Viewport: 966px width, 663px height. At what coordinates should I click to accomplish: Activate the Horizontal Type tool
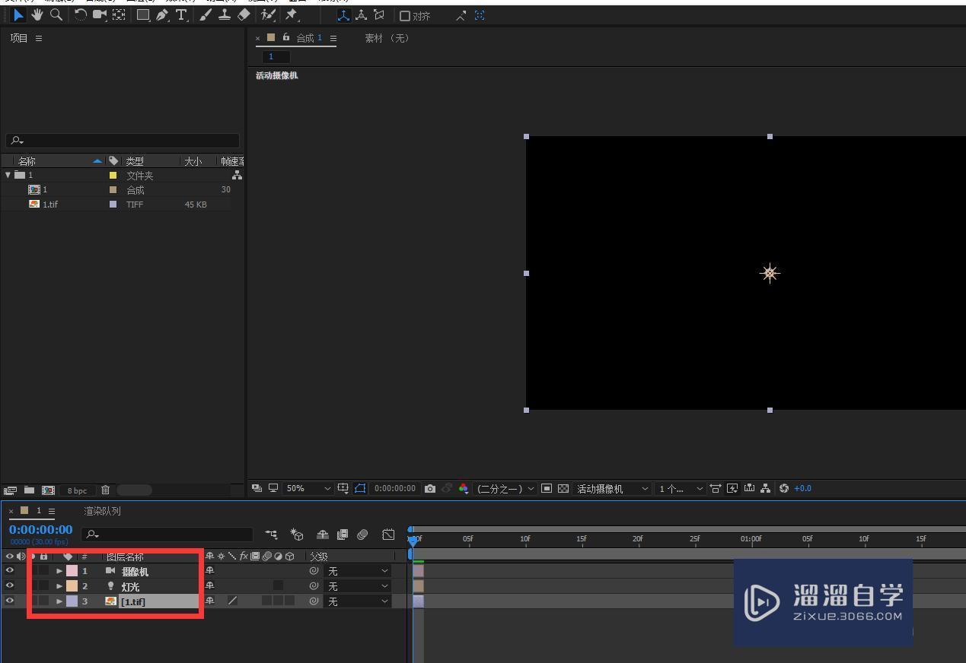pos(181,14)
